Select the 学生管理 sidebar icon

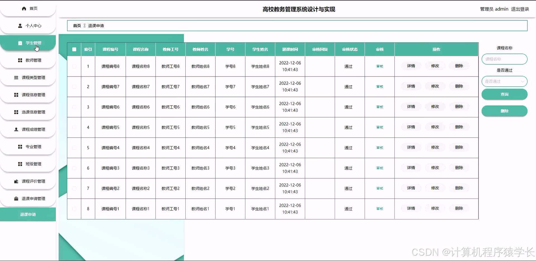(20, 43)
